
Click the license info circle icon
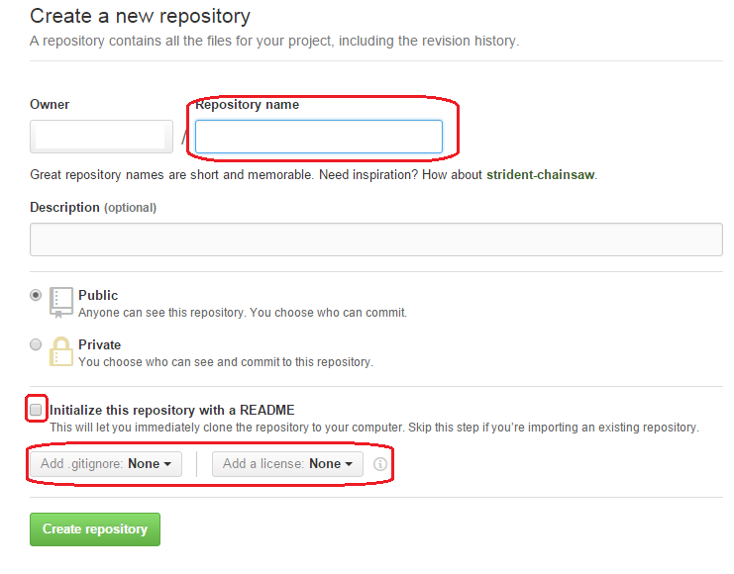click(x=379, y=464)
